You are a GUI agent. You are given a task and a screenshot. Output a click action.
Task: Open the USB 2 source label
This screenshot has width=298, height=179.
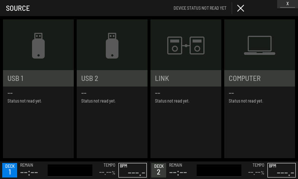point(112,78)
